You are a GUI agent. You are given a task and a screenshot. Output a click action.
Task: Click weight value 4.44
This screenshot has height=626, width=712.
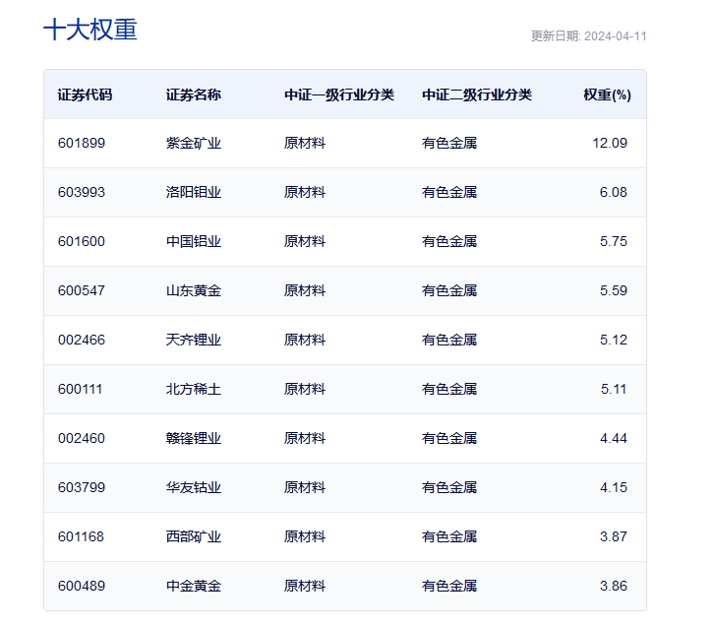(613, 438)
